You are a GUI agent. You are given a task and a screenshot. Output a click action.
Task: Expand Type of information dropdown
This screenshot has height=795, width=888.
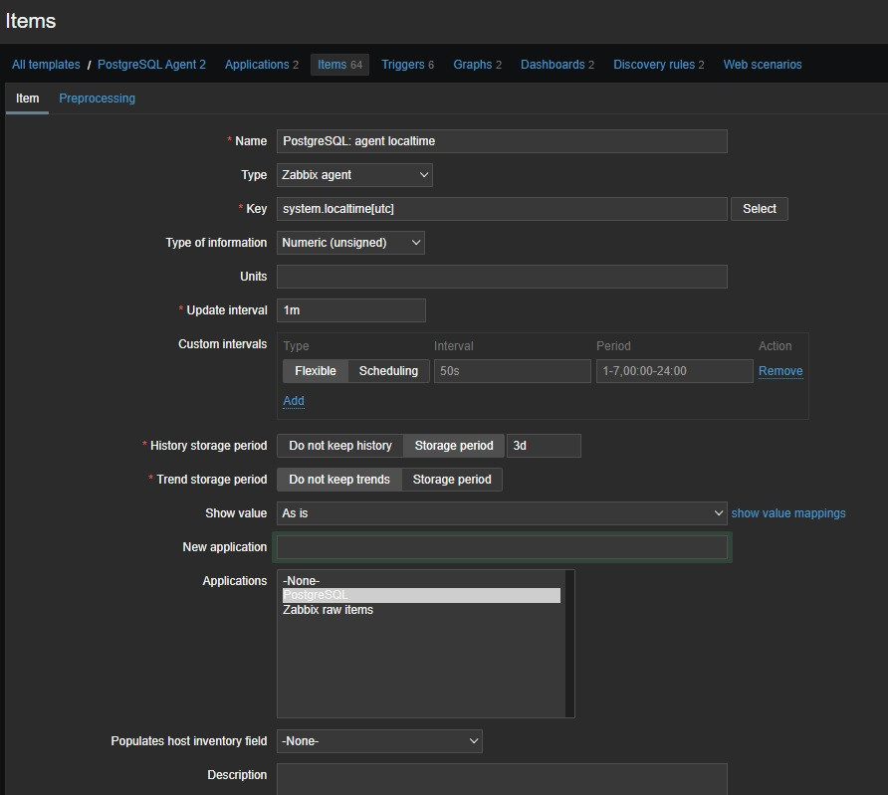[350, 243]
